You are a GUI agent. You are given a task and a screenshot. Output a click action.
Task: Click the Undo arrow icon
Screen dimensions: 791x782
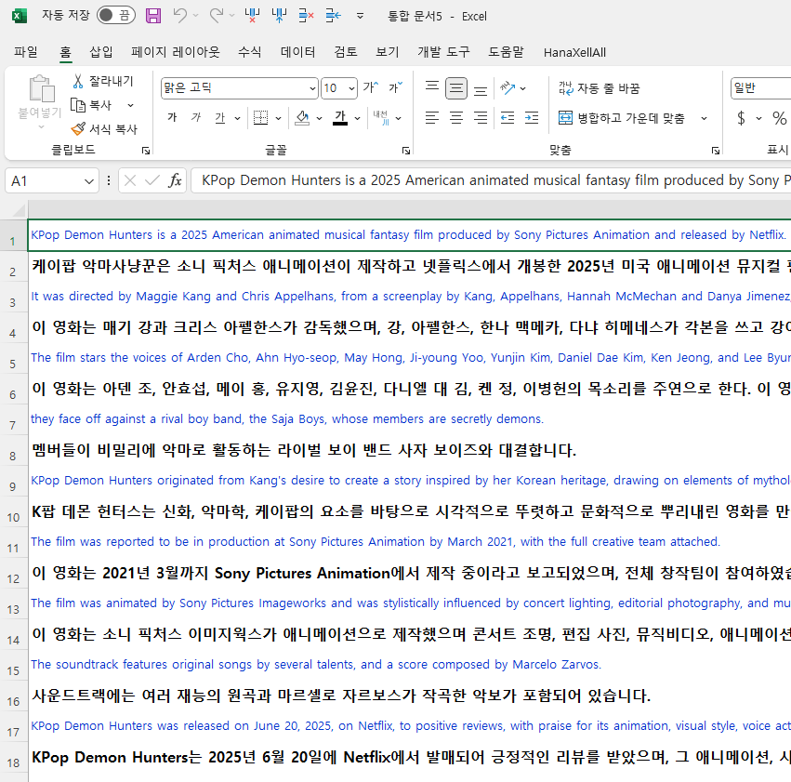tap(179, 16)
